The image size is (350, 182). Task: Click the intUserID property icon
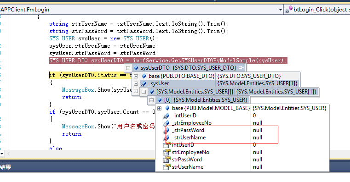(x=167, y=145)
